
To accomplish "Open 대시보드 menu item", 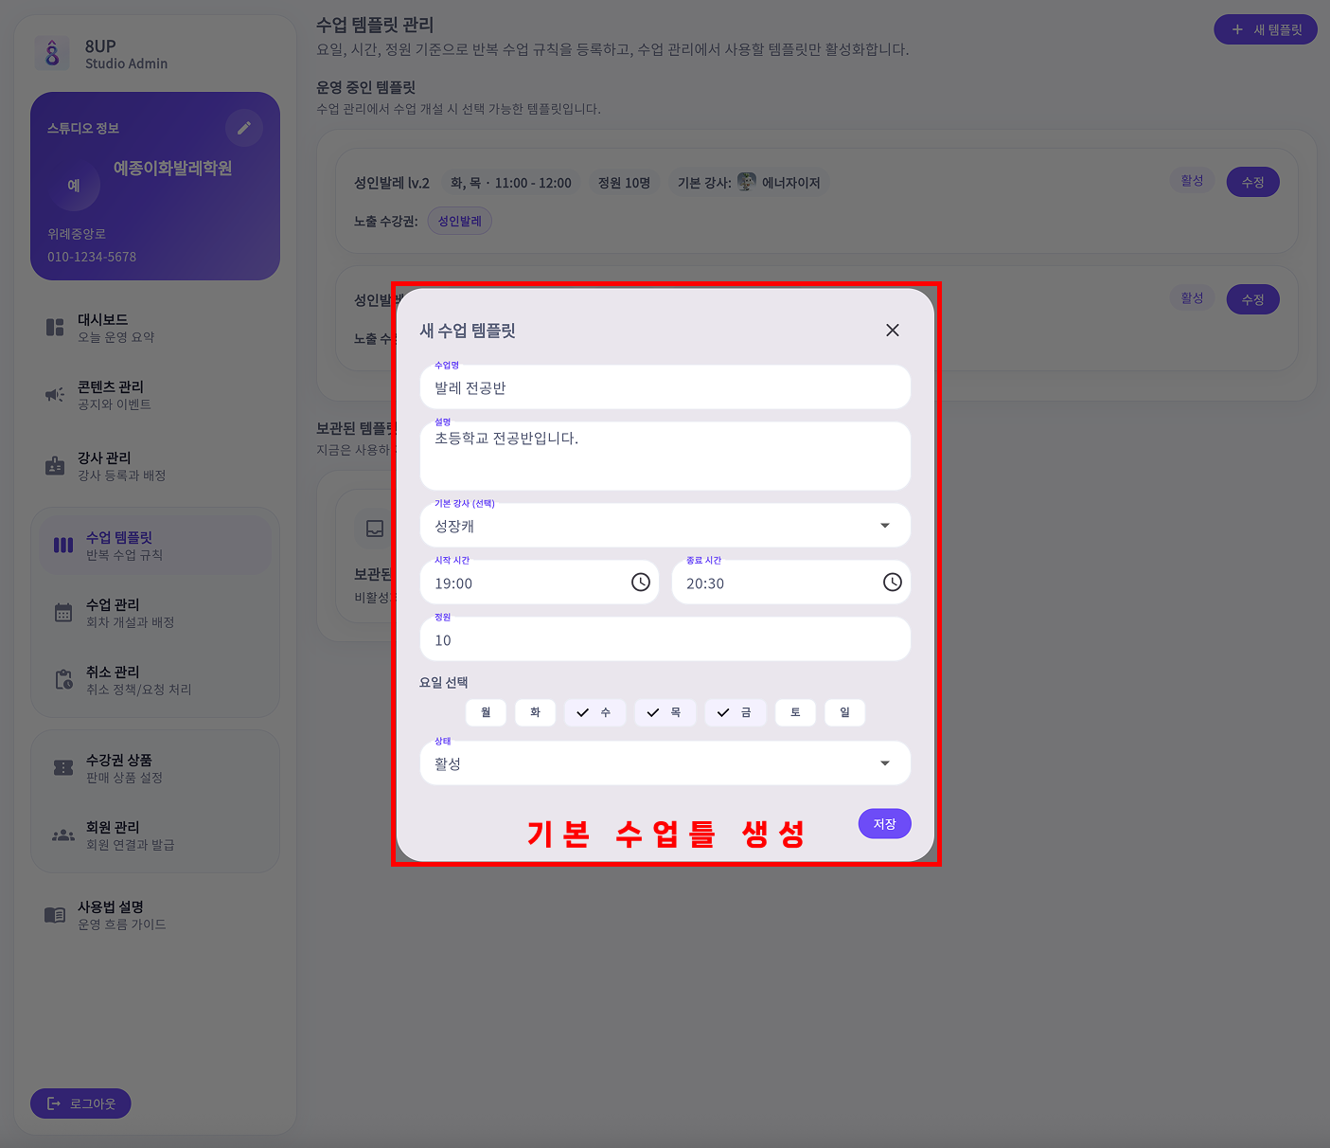I will pyautogui.click(x=155, y=328).
